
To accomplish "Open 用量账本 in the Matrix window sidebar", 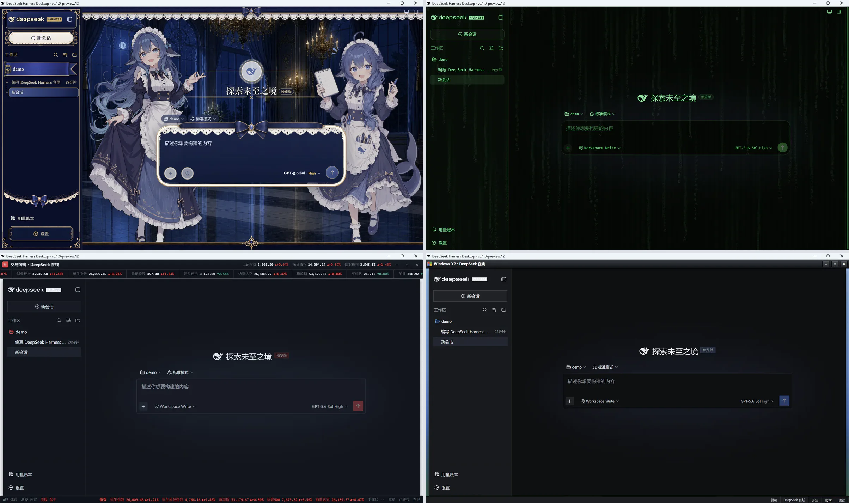I will tap(444, 230).
